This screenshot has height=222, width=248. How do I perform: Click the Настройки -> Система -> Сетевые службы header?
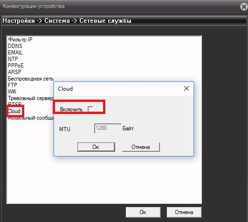pyautogui.click(x=67, y=20)
